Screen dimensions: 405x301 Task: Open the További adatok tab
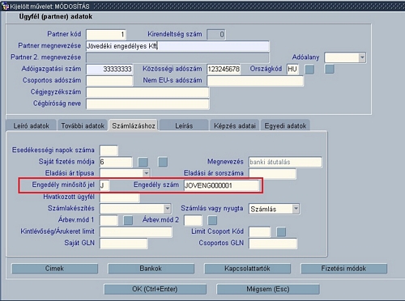click(x=83, y=125)
